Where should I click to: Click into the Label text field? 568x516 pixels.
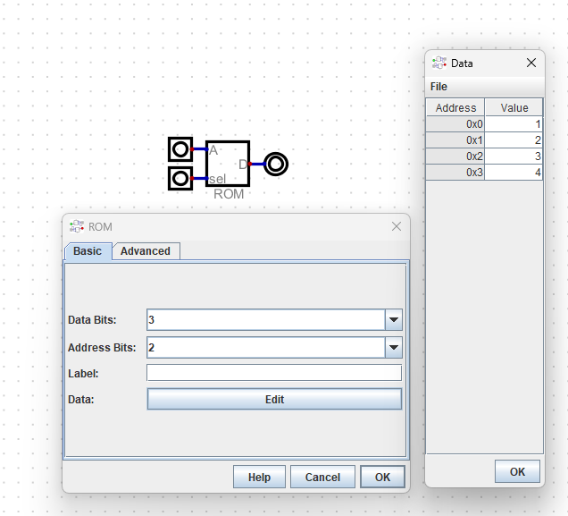[x=274, y=373]
